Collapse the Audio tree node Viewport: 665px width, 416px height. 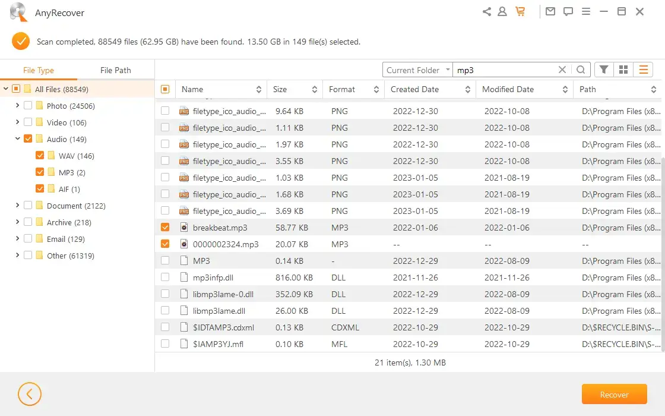point(17,138)
